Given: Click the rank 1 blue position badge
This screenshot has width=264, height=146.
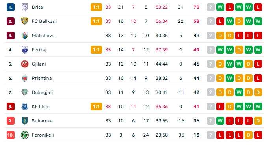Looking at the screenshot, I should (x=11, y=7).
